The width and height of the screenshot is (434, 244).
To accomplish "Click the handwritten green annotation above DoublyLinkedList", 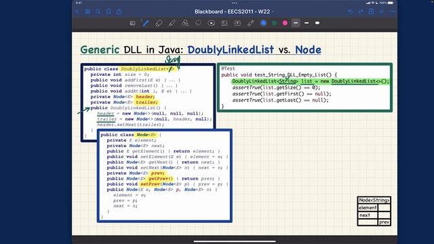I will click(173, 60).
